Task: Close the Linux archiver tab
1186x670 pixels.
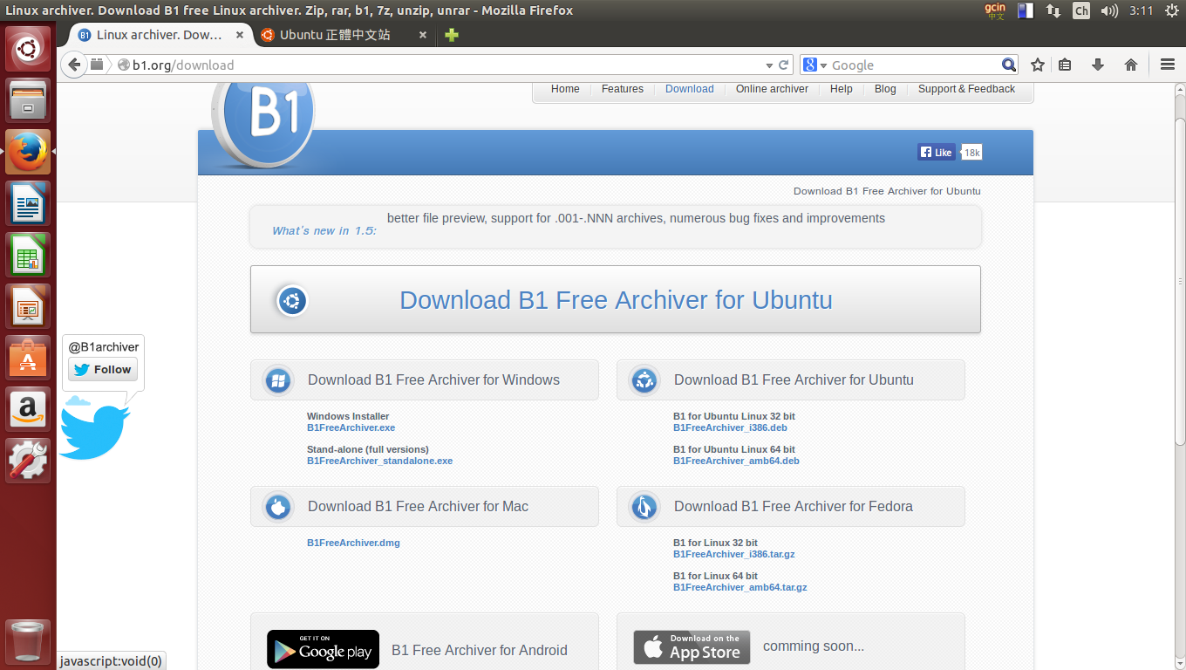Action: [241, 35]
